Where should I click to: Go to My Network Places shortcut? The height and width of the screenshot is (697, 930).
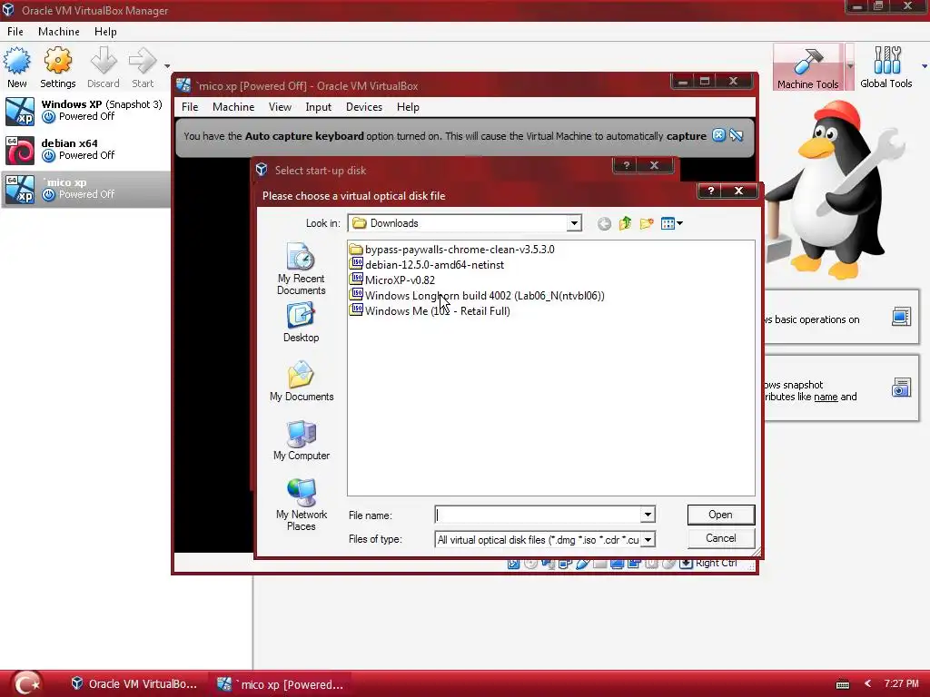(302, 505)
